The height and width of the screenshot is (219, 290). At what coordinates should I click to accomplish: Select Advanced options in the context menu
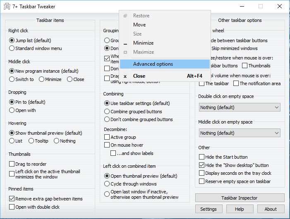pyautogui.click(x=153, y=64)
